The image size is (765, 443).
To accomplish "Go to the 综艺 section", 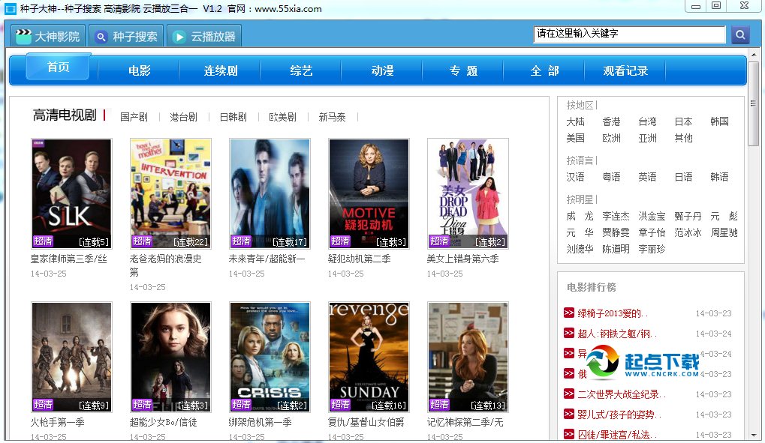I will [x=301, y=71].
